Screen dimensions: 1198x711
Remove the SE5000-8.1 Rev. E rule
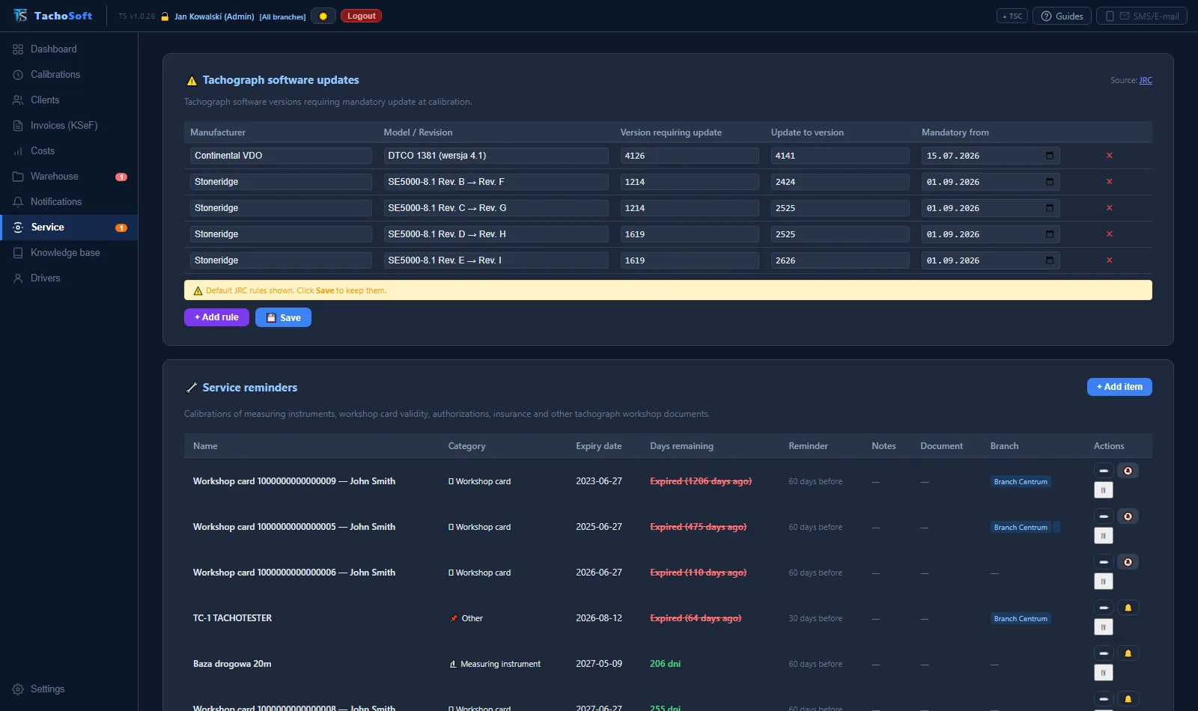coord(1109,260)
